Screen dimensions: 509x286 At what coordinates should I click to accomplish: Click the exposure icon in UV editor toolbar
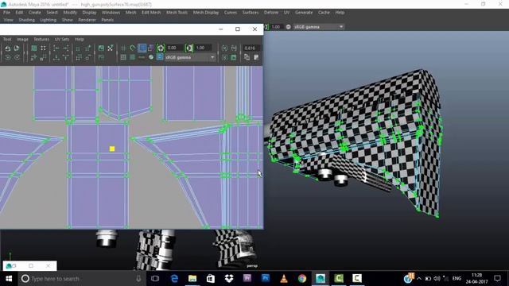161,48
